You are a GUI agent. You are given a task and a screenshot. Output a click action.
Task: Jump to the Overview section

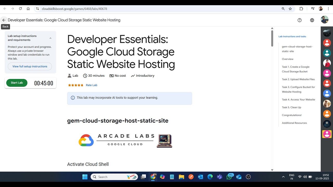[x=287, y=59]
